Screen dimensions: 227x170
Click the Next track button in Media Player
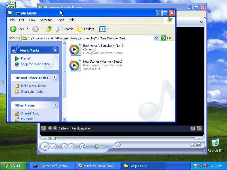point(72,146)
